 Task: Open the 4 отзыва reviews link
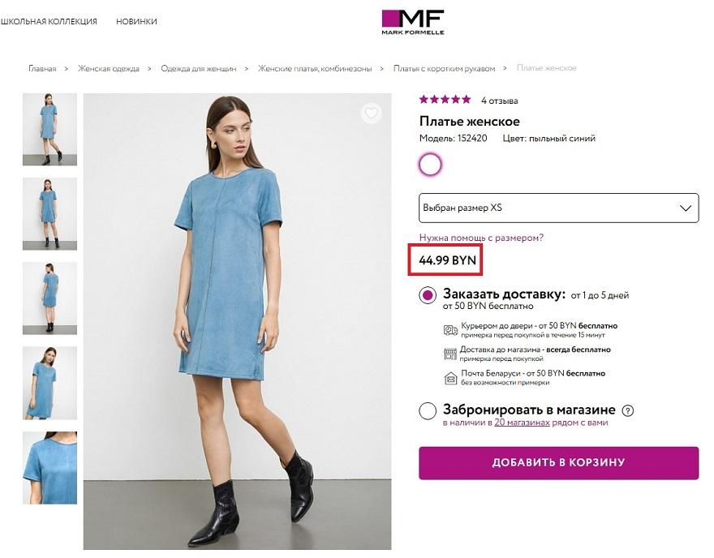(x=500, y=101)
